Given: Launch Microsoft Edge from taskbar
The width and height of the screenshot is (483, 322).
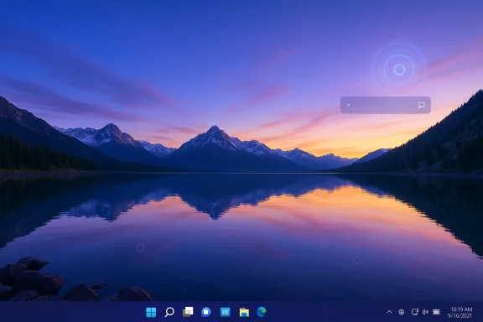Looking at the screenshot, I should 262,312.
